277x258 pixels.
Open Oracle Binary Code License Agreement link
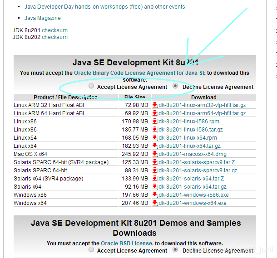tap(140, 73)
